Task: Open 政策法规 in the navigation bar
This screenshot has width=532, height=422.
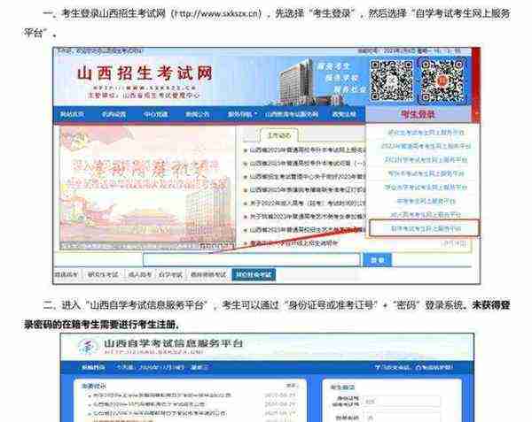Action: click(x=344, y=114)
